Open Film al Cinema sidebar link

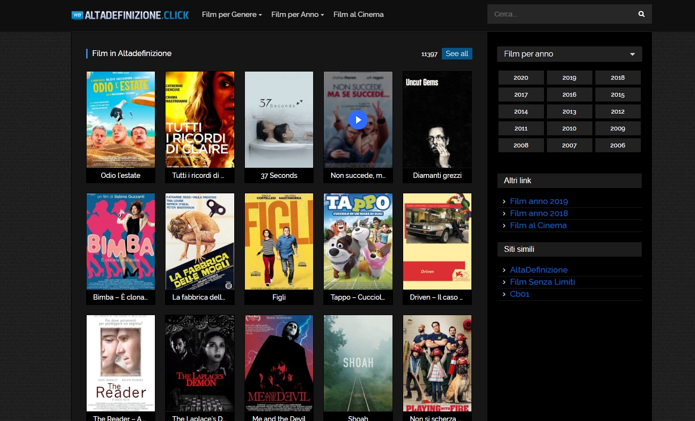tap(538, 226)
